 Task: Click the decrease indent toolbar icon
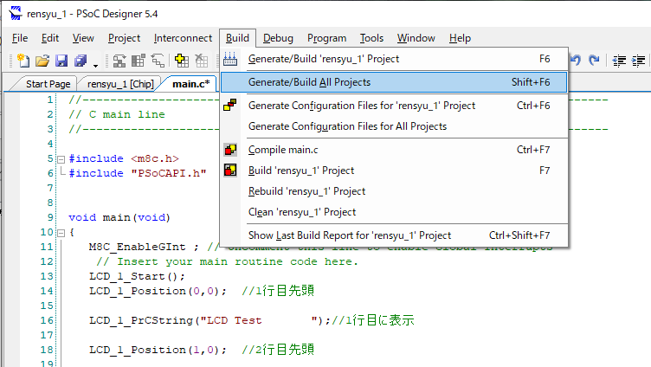(x=619, y=61)
